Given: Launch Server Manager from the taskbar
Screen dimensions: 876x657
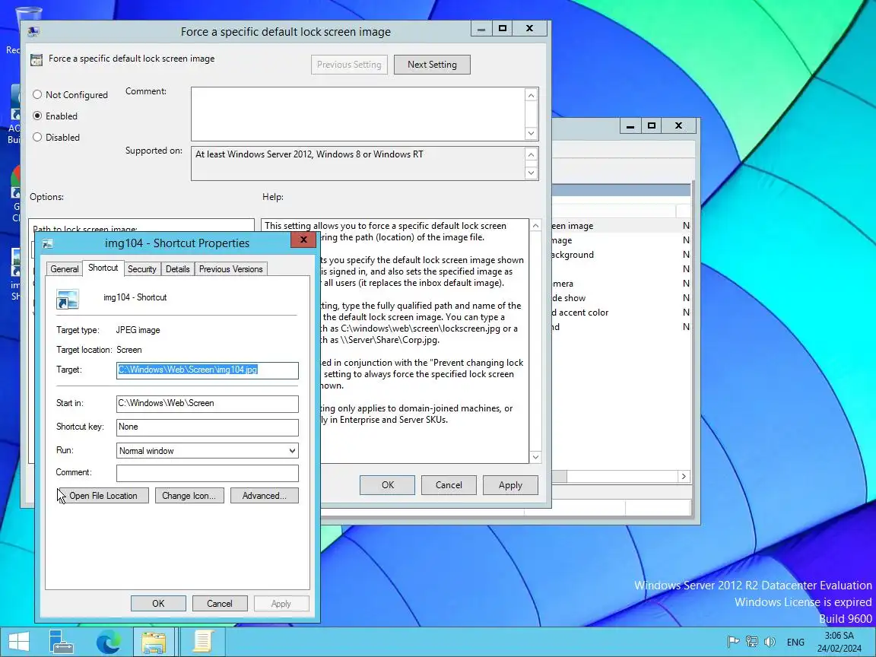Looking at the screenshot, I should 61,642.
